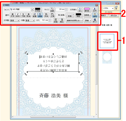Open frame color (枠色) swatch
The image size is (126, 121).
[79, 15]
